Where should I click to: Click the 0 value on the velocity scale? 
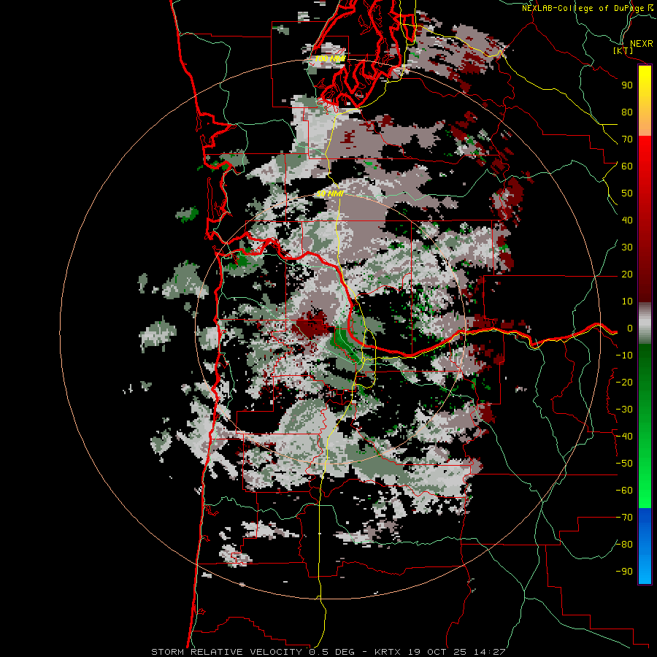(629, 328)
